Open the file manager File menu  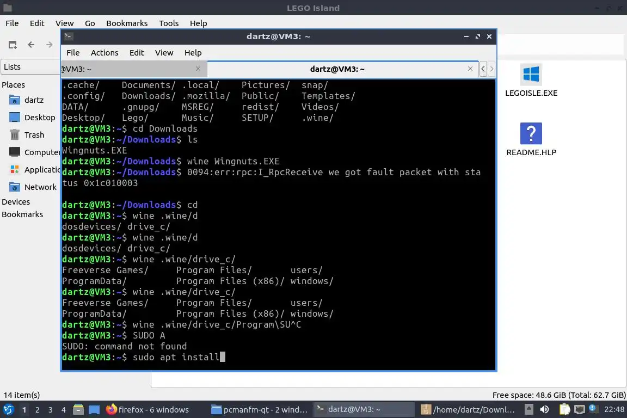pyautogui.click(x=12, y=23)
